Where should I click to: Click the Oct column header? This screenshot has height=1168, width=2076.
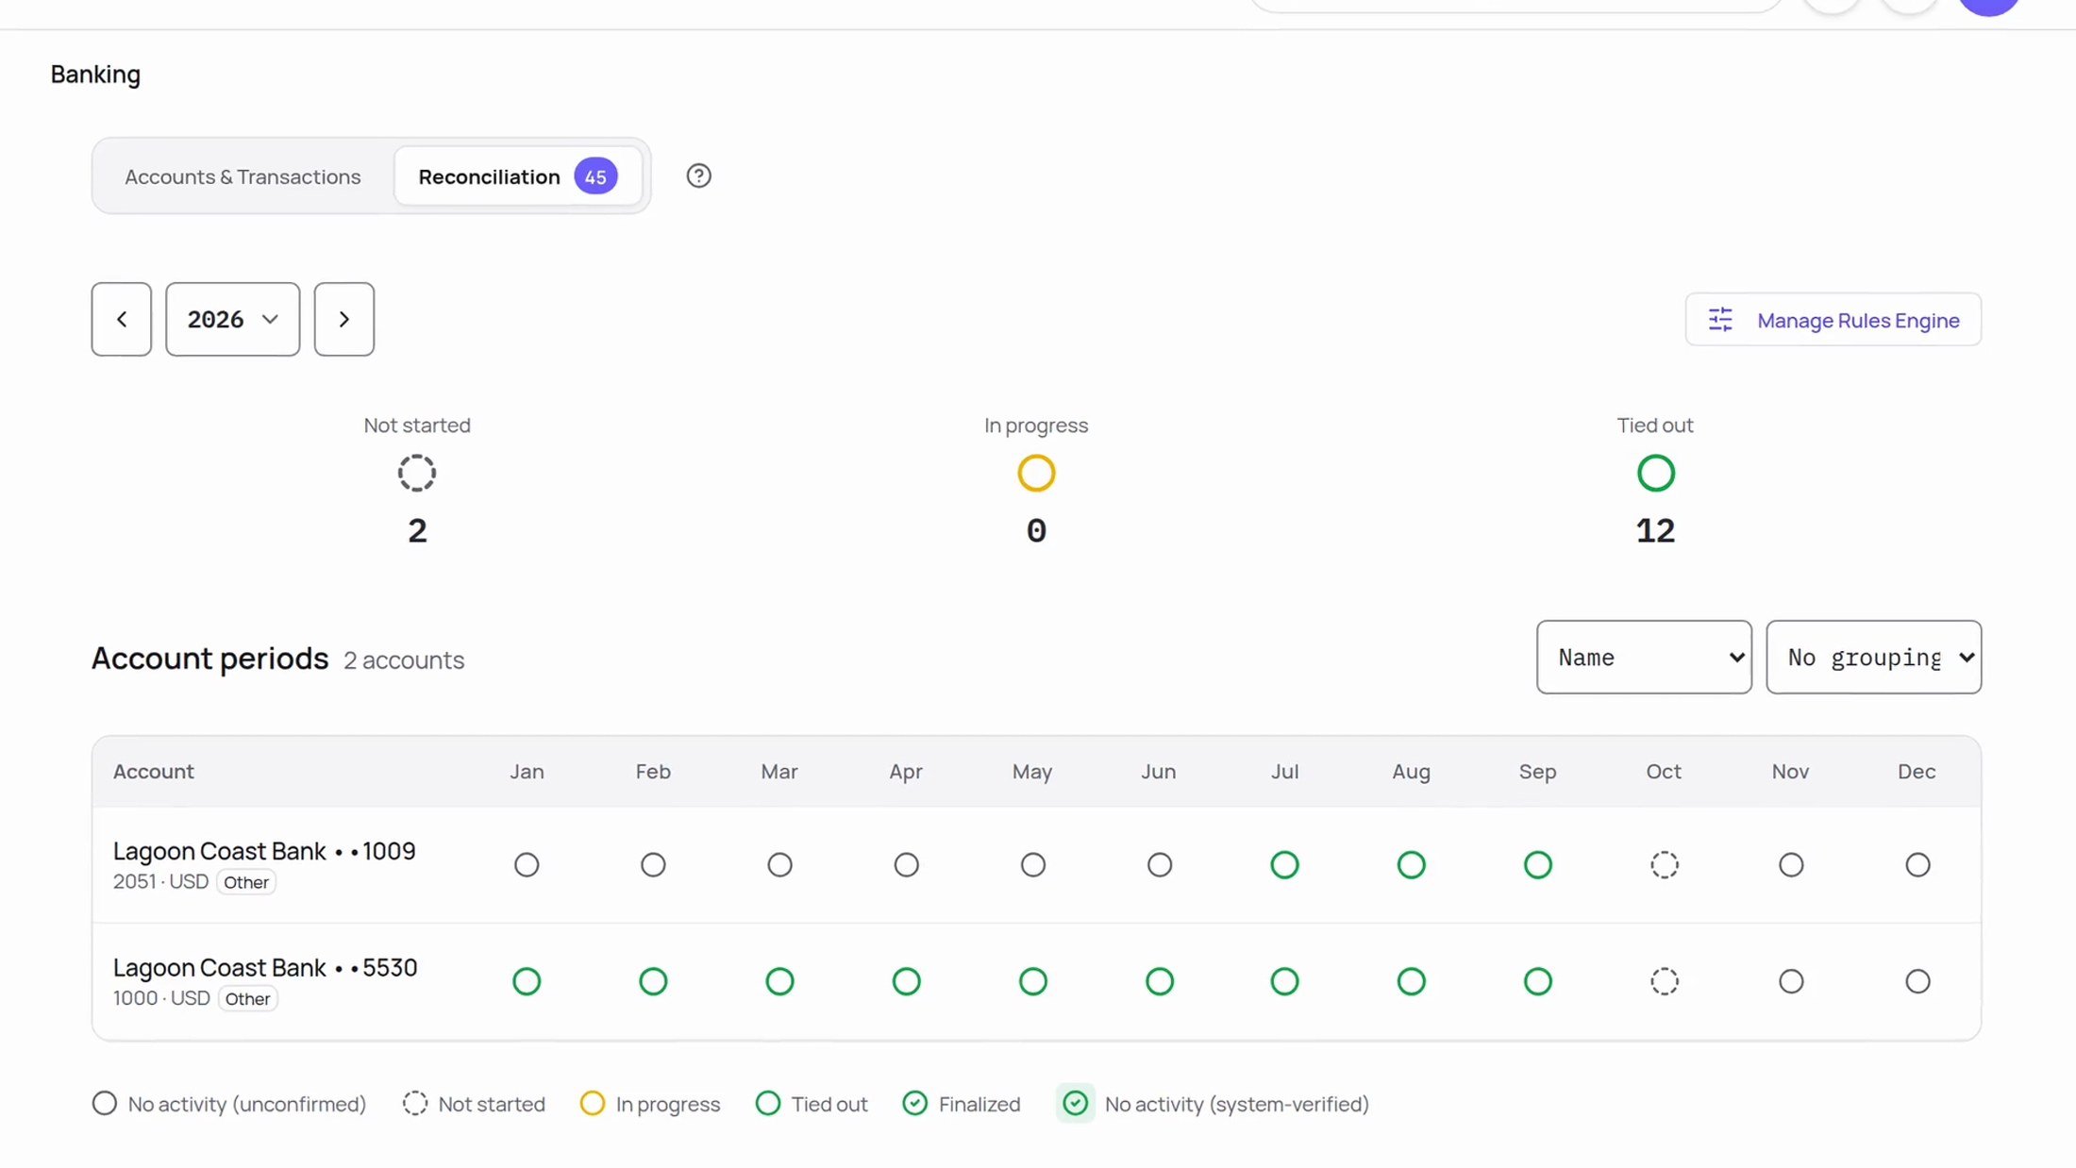(x=1664, y=772)
